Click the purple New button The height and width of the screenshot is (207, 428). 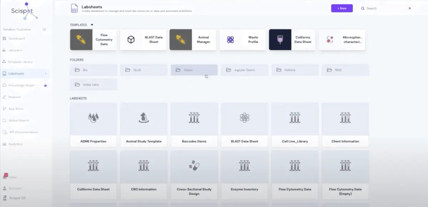[x=342, y=8]
